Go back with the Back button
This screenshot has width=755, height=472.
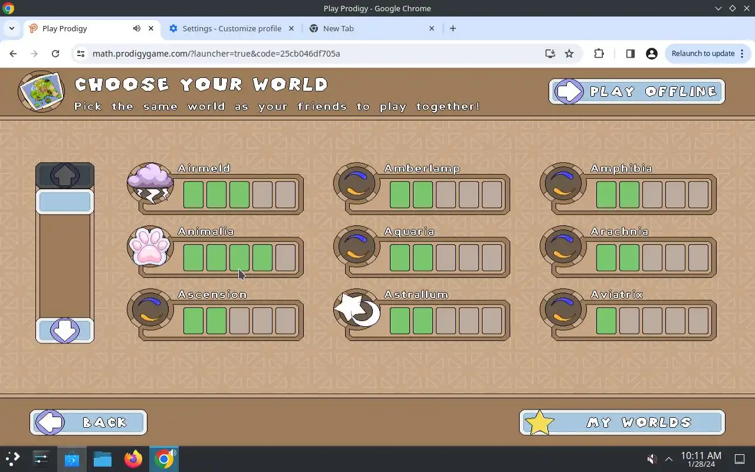[88, 422]
